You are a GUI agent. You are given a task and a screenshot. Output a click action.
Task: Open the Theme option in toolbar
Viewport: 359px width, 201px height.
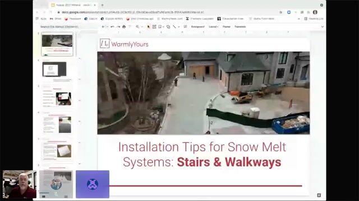[x=227, y=27]
